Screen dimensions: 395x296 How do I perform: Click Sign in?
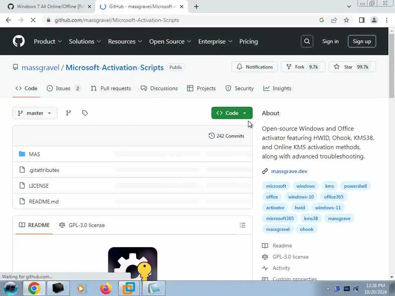coord(330,42)
